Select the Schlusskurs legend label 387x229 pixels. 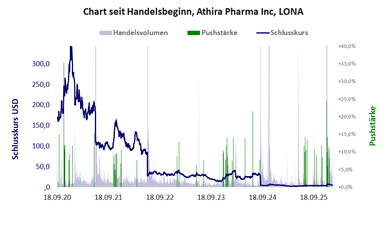click(x=289, y=33)
